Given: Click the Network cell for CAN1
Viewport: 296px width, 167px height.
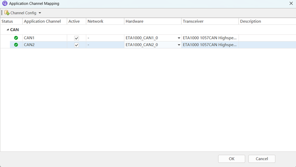Looking at the screenshot, I should (x=105, y=38).
